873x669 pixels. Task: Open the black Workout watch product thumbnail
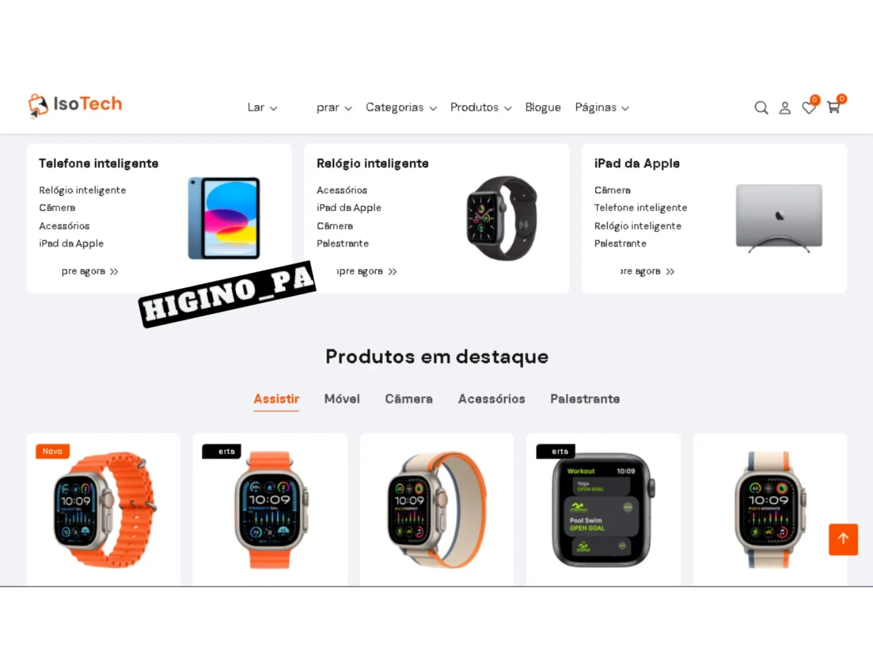click(603, 509)
